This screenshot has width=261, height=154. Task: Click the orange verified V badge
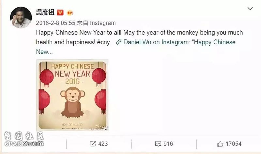(x=60, y=13)
